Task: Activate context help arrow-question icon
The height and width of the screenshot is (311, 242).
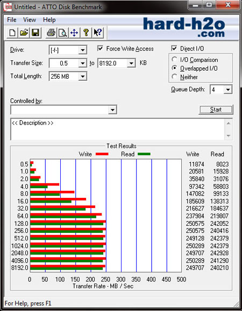Action: [97, 33]
